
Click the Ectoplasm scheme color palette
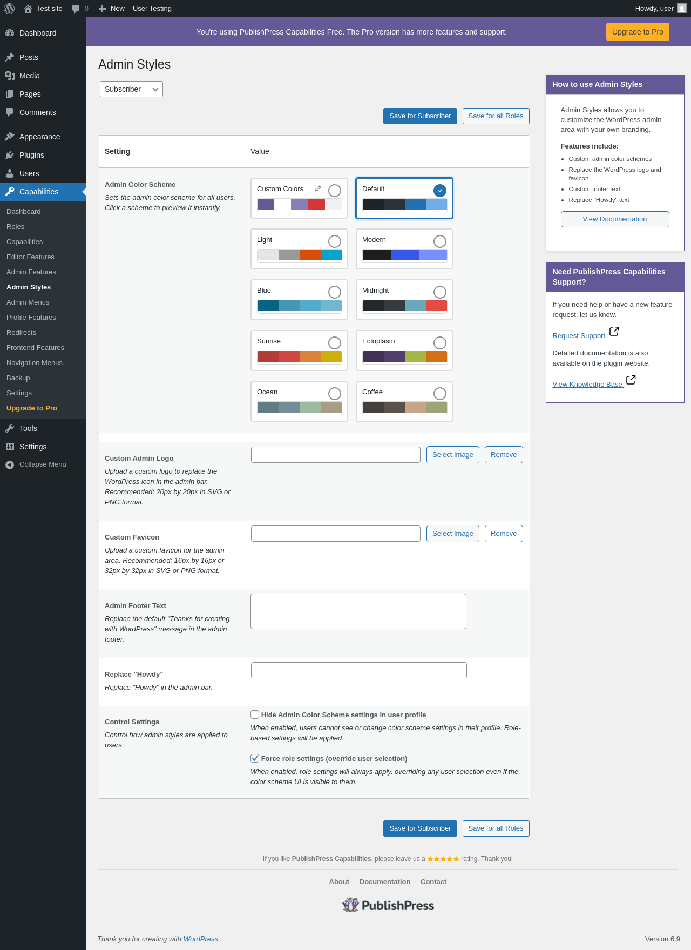coord(405,356)
